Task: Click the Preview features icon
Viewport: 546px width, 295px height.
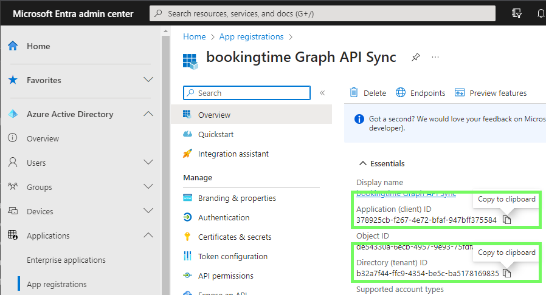Action: click(460, 92)
